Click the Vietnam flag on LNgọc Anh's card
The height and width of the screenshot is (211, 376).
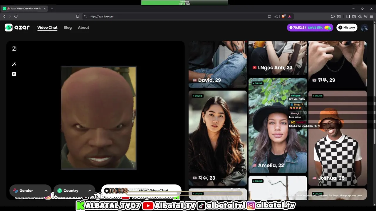point(254,68)
